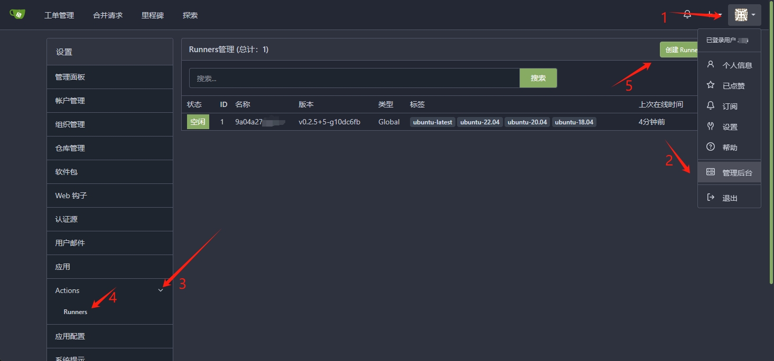Collapse the Actions section chevron

[x=161, y=290]
